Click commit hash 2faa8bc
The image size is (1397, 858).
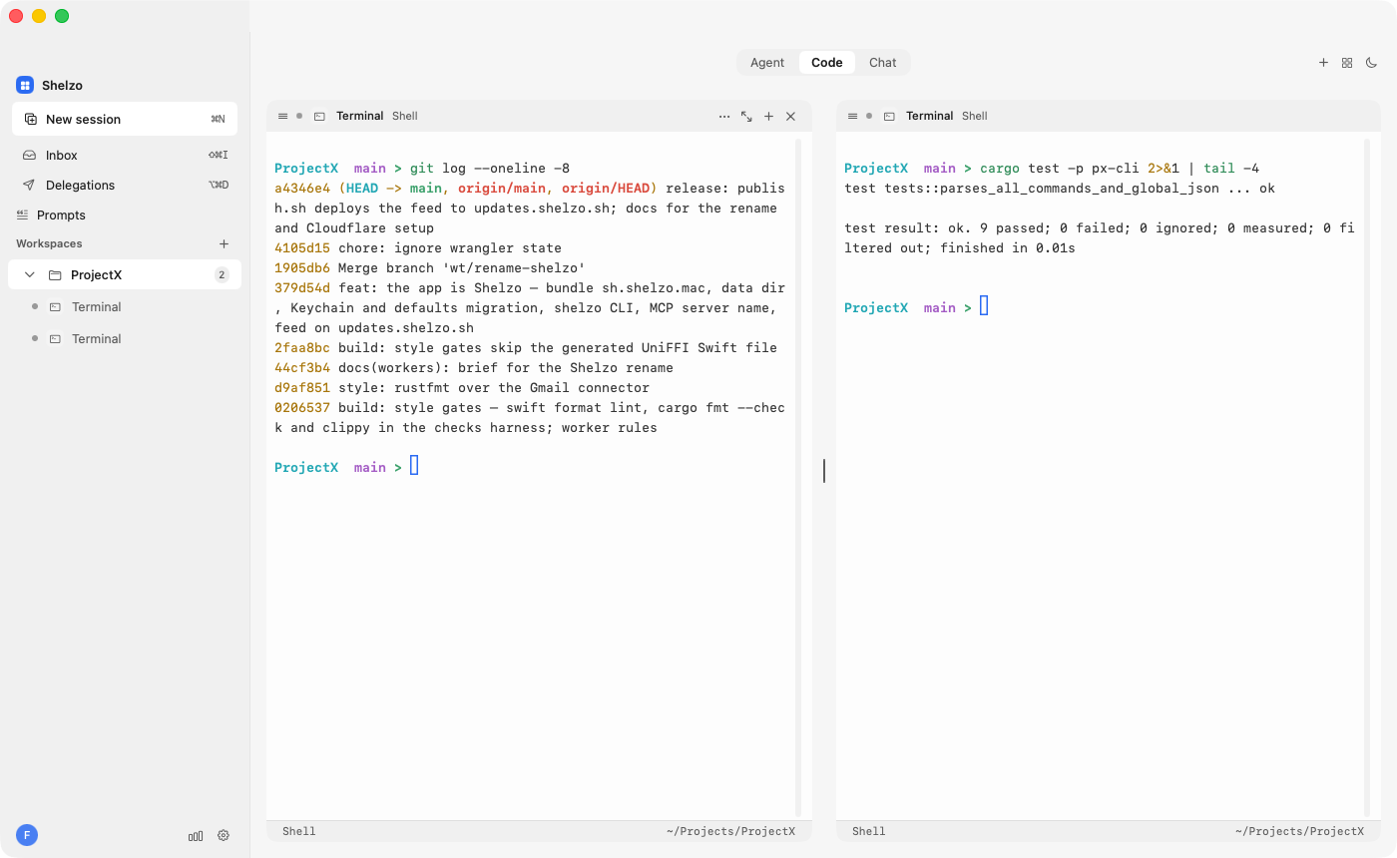pyautogui.click(x=302, y=347)
